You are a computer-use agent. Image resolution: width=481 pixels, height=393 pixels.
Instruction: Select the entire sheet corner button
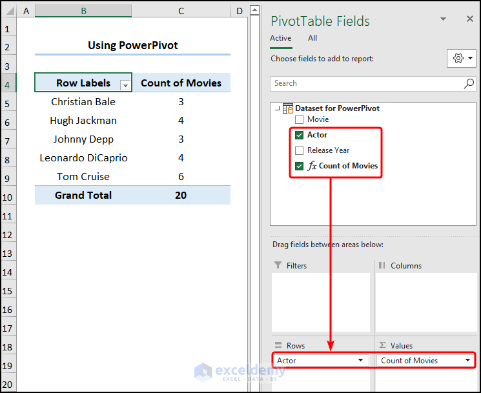click(10, 11)
